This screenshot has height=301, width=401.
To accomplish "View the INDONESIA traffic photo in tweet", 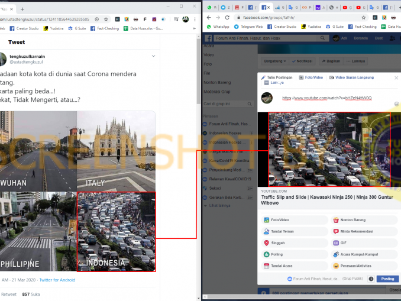I will point(117,232).
